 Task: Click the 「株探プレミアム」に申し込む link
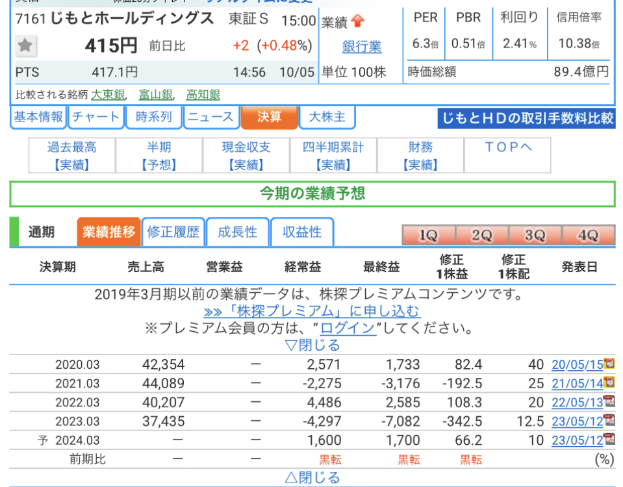312,311
